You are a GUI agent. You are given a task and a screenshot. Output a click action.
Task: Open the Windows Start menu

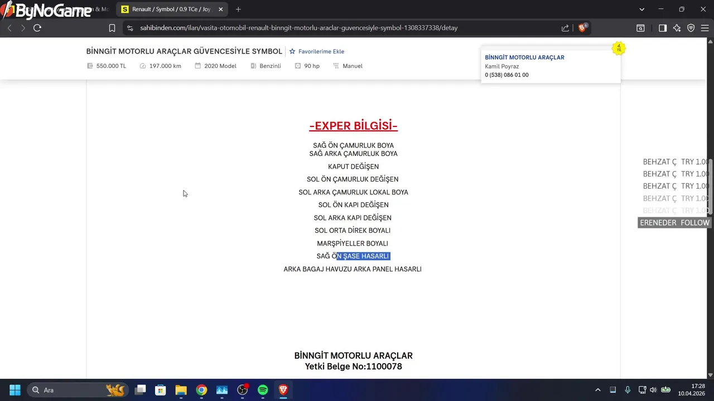coord(15,390)
